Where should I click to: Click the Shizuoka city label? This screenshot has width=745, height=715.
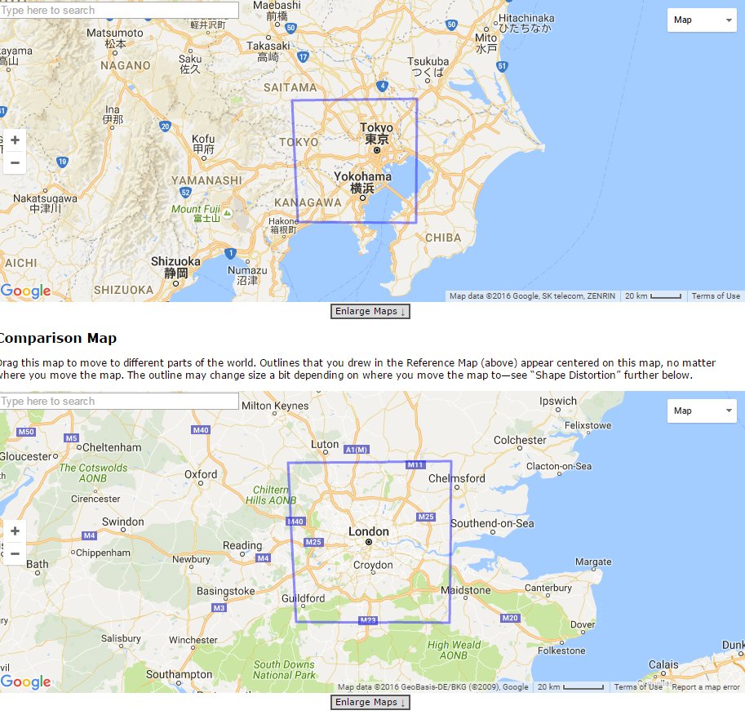175,267
